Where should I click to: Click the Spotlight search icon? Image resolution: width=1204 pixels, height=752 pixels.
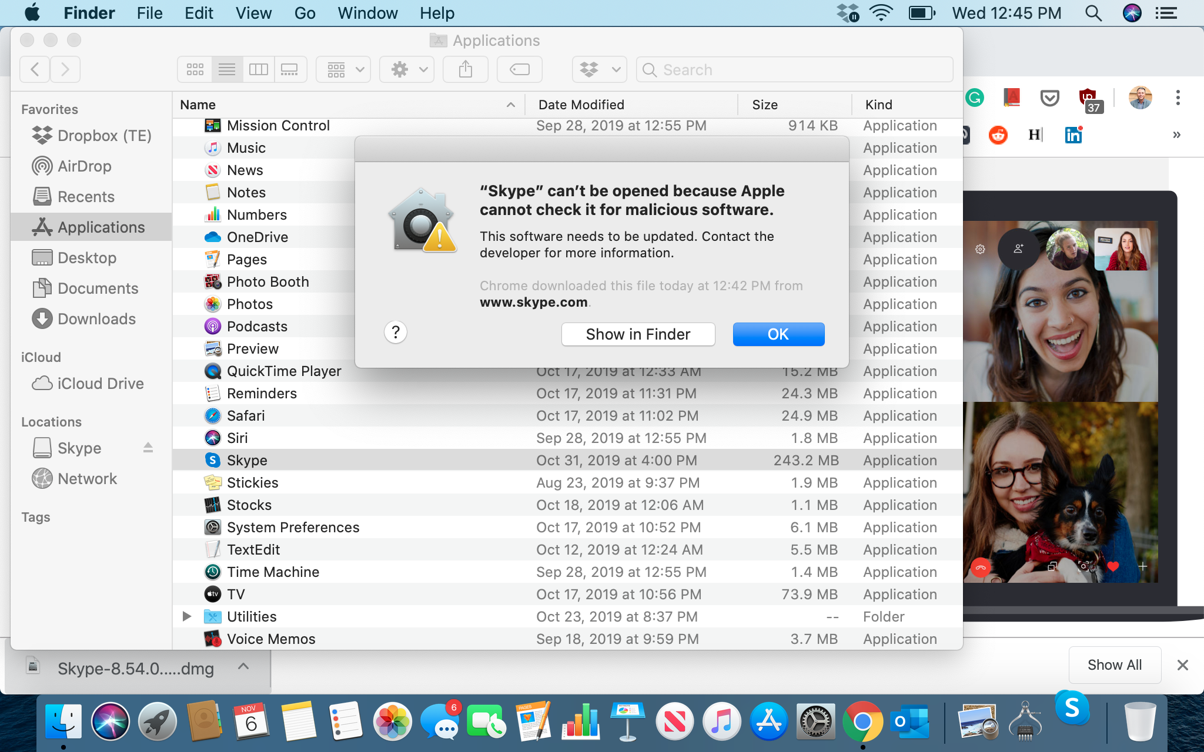coord(1093,13)
